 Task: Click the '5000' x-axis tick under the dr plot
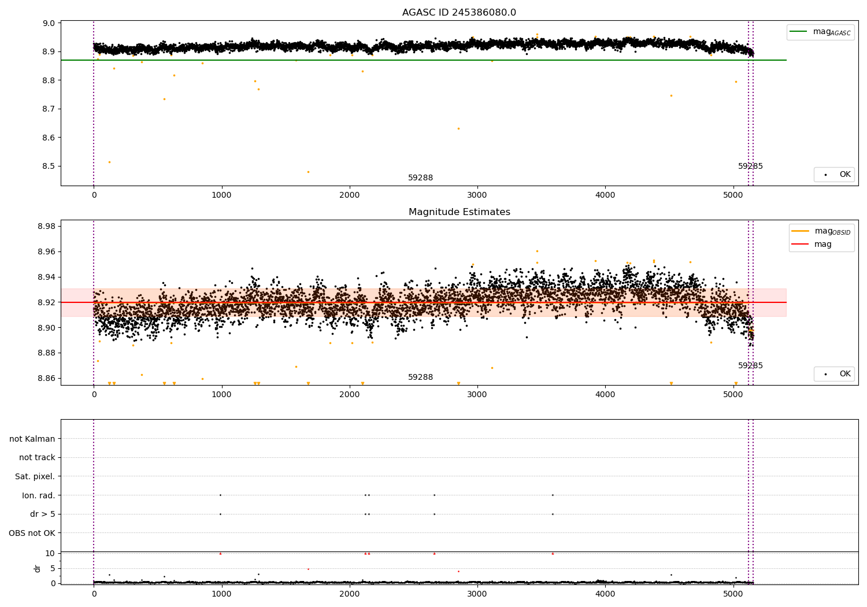pos(733,594)
